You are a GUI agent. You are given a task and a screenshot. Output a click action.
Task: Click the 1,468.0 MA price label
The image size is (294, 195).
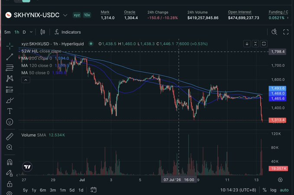278,93
